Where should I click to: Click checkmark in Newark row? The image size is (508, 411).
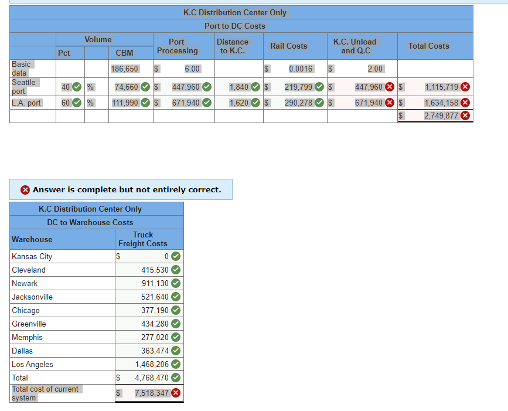(x=176, y=283)
